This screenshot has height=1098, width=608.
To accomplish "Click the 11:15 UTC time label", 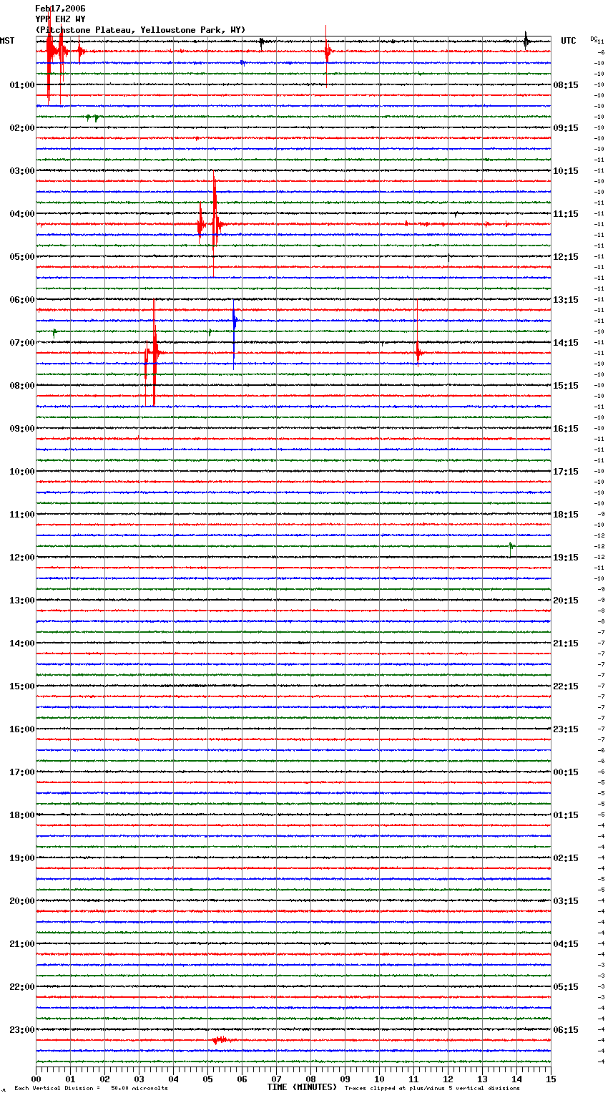I will pyautogui.click(x=566, y=214).
